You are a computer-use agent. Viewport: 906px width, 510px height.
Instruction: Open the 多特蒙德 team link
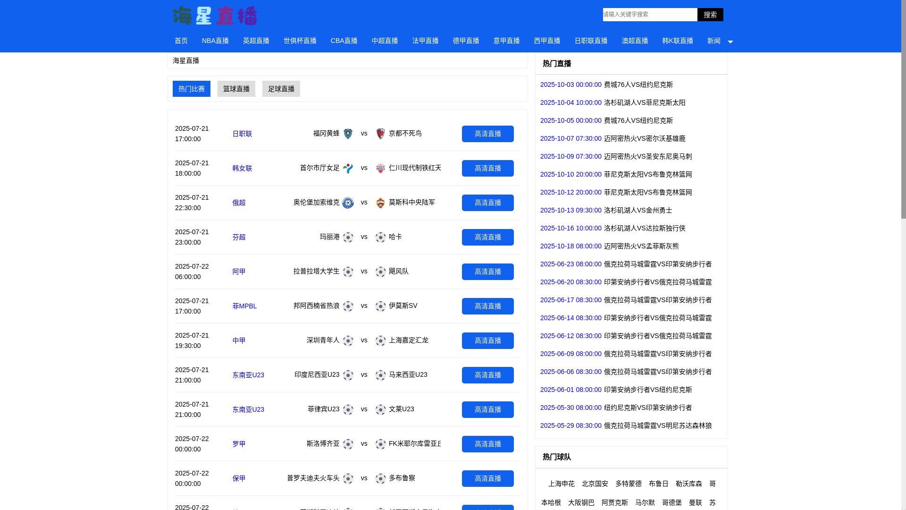point(629,484)
